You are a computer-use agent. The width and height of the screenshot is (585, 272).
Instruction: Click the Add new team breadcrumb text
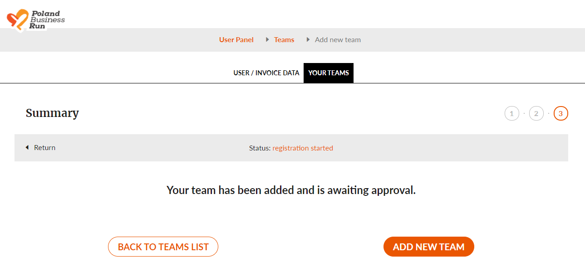click(338, 40)
